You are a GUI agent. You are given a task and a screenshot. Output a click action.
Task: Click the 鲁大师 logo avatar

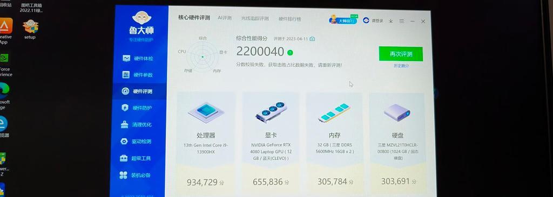click(x=142, y=18)
